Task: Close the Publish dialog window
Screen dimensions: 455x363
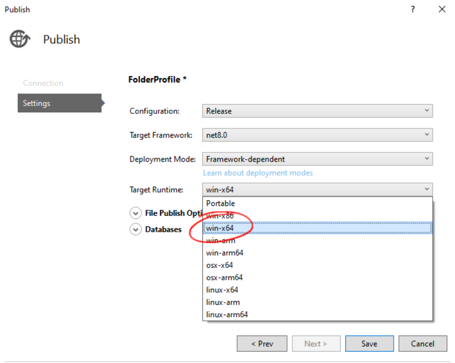Action: 442,9
